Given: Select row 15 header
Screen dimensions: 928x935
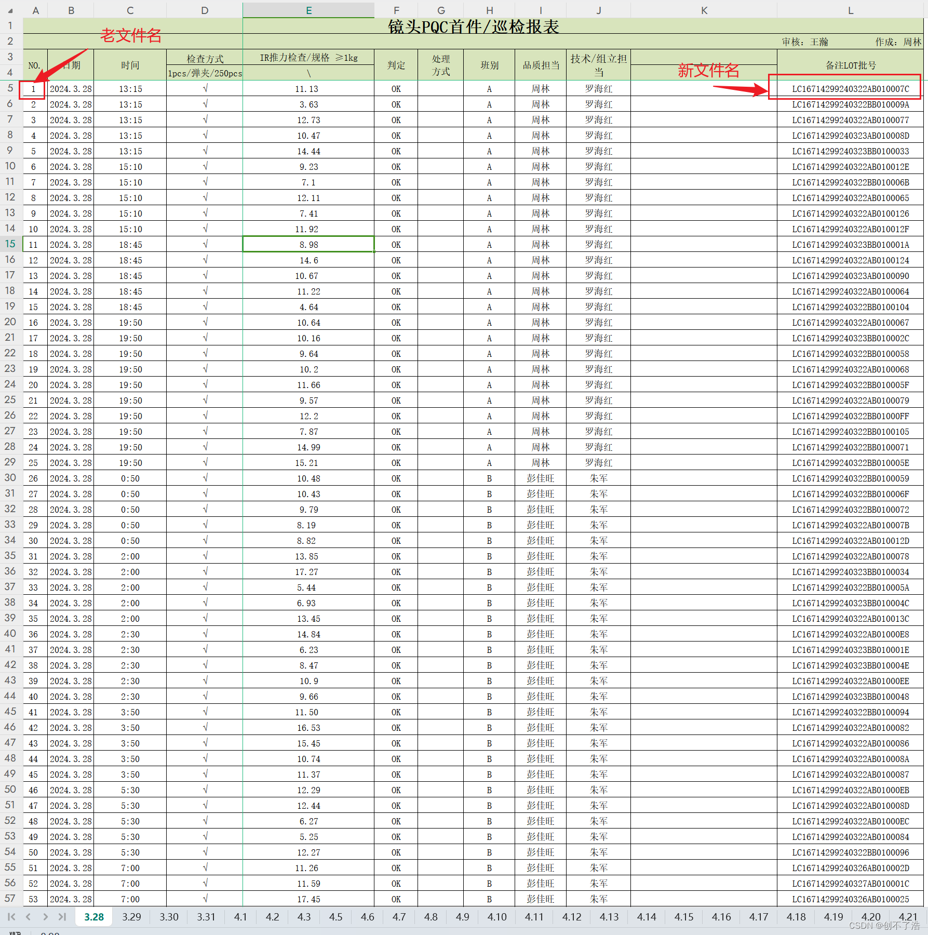Looking at the screenshot, I should pos(10,244).
